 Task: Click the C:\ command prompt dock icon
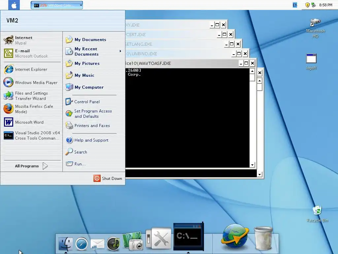pos(188,236)
